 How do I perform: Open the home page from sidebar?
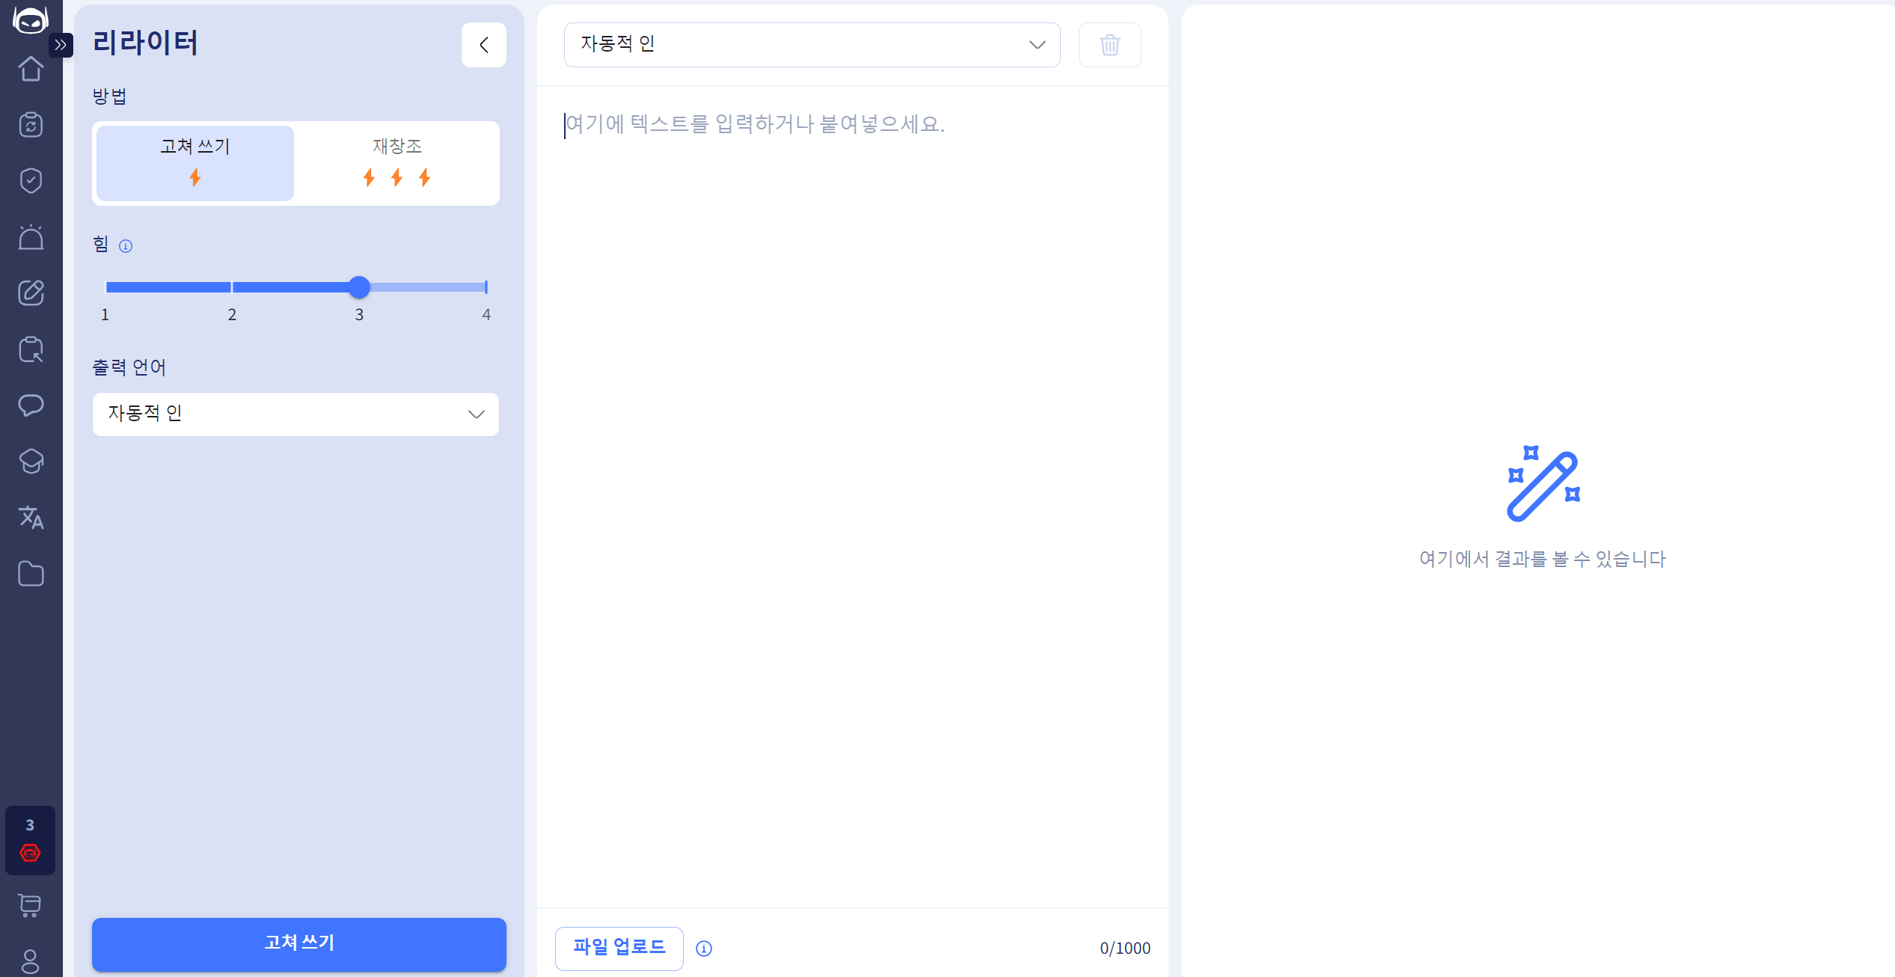(x=30, y=68)
